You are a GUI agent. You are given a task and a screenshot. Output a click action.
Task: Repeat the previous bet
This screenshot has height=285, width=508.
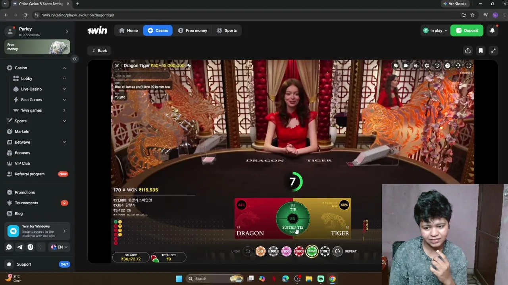click(x=337, y=251)
